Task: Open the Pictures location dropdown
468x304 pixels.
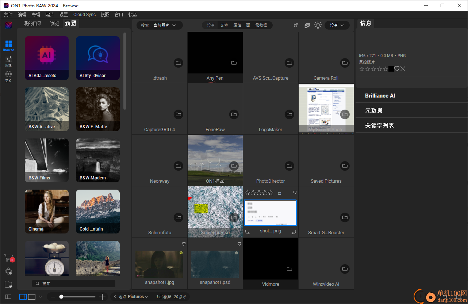Action: tap(138, 297)
